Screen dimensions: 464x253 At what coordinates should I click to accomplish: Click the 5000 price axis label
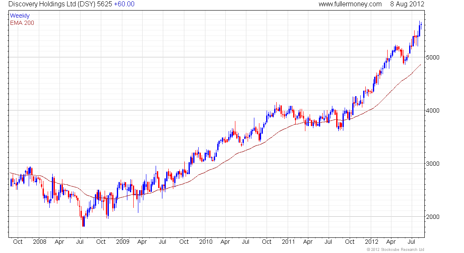[x=433, y=57]
